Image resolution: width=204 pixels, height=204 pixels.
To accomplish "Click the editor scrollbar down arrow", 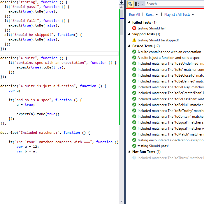I will (x=121, y=202).
